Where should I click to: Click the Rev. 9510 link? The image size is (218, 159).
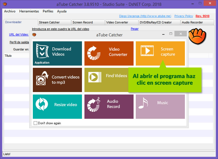[x=203, y=16]
